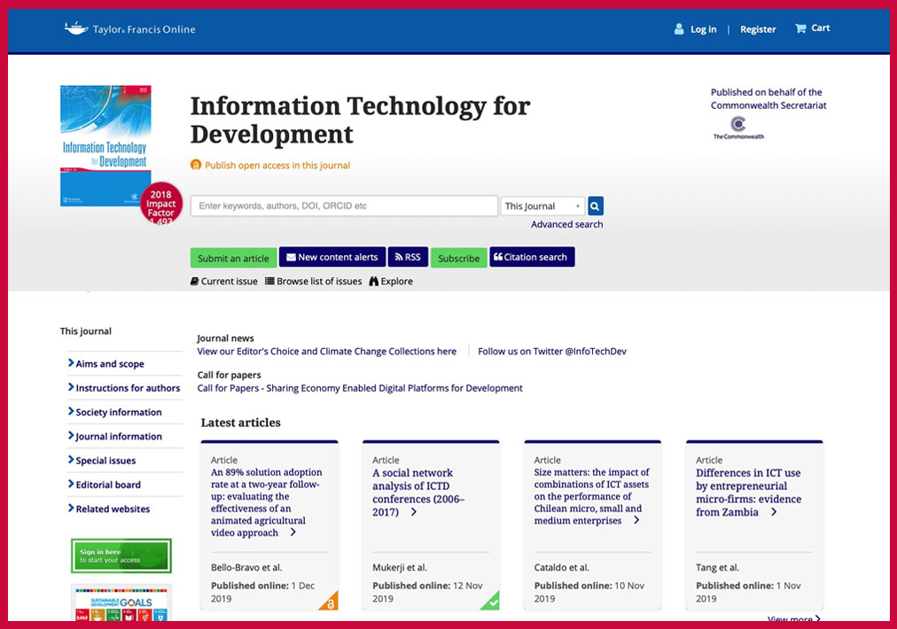Click the orange open access corner badge
This screenshot has height=629, width=897.
pos(330,602)
